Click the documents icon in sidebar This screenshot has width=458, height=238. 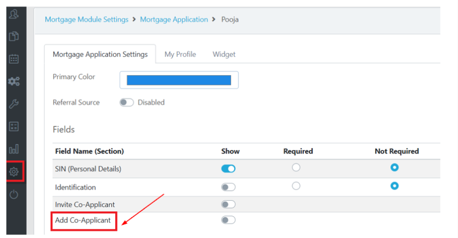tap(14, 36)
